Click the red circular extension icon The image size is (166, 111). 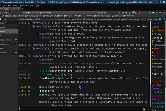(143, 13)
